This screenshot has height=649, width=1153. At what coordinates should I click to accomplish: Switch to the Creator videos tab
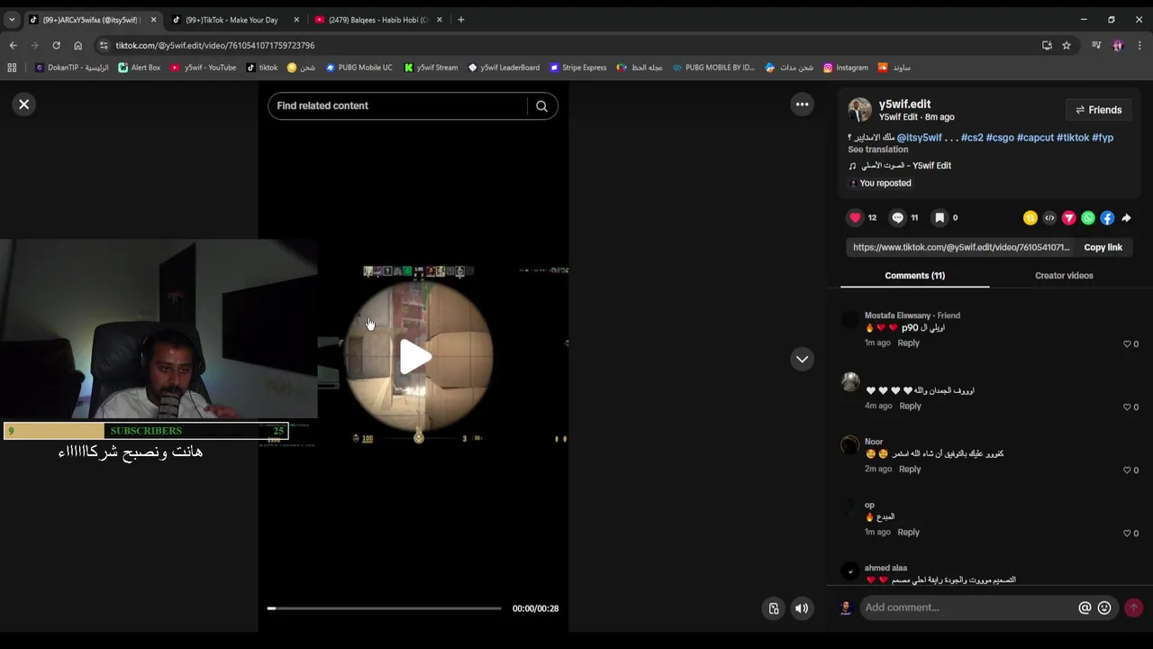pyautogui.click(x=1064, y=276)
